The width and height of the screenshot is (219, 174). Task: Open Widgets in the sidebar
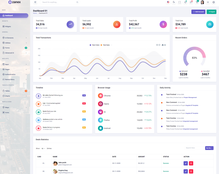click(8, 27)
